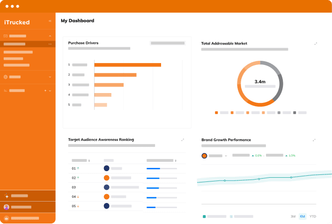Select ranking row 02
This screenshot has height=224, width=332.
[x=127, y=178]
